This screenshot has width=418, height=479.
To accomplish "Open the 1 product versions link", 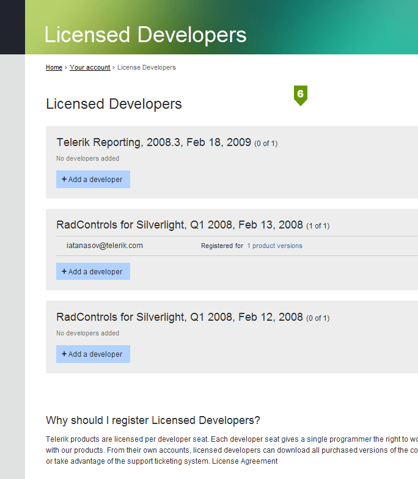I will (x=275, y=246).
